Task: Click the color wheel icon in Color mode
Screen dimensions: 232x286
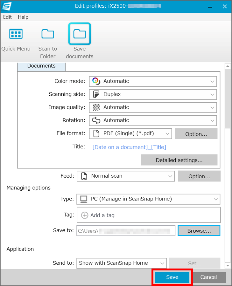Action: click(x=96, y=81)
